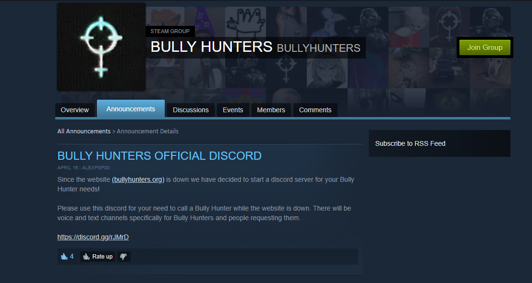Switch to the Overview tab
This screenshot has height=283, width=532.
(74, 110)
